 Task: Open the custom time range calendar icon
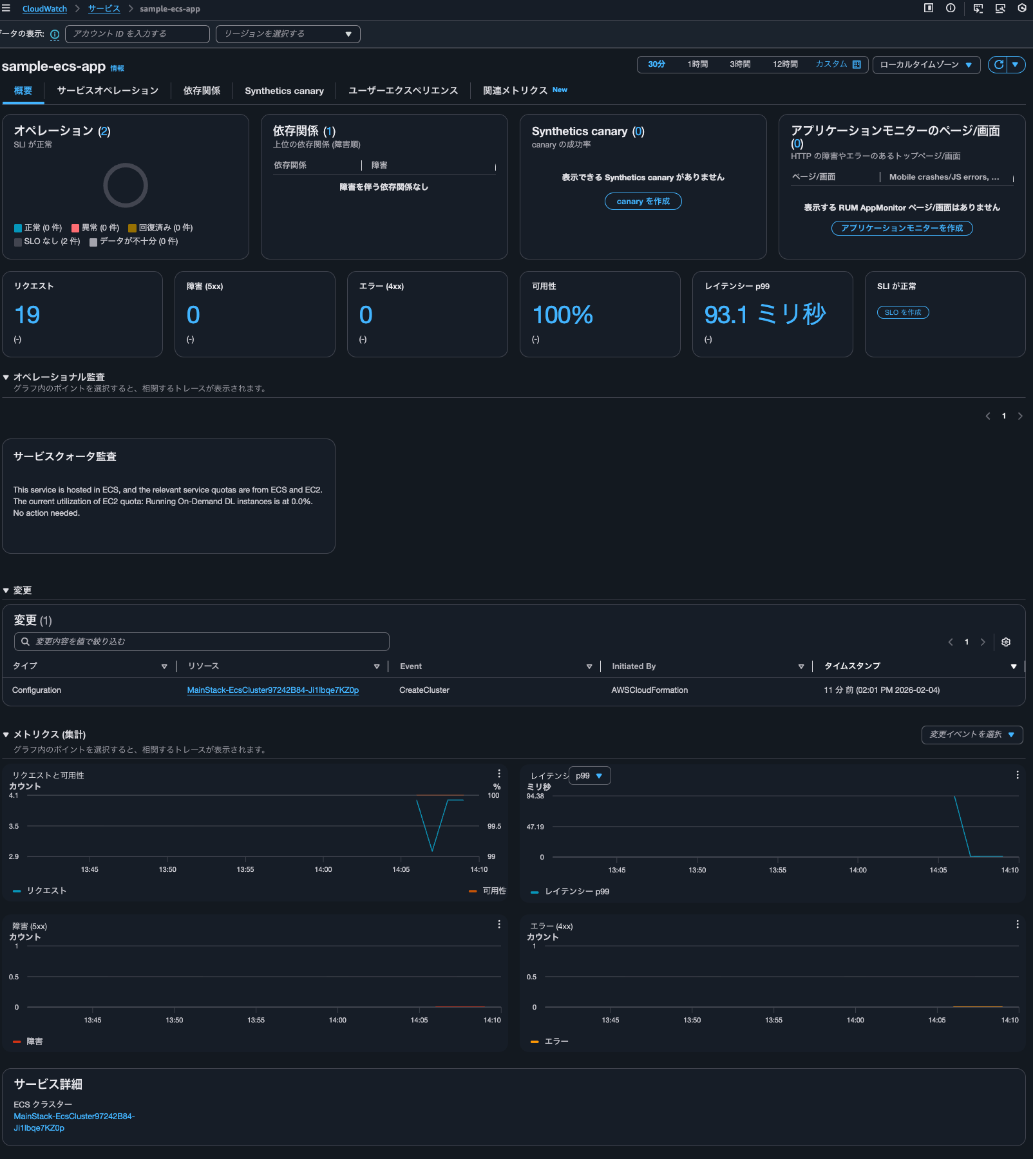click(856, 64)
